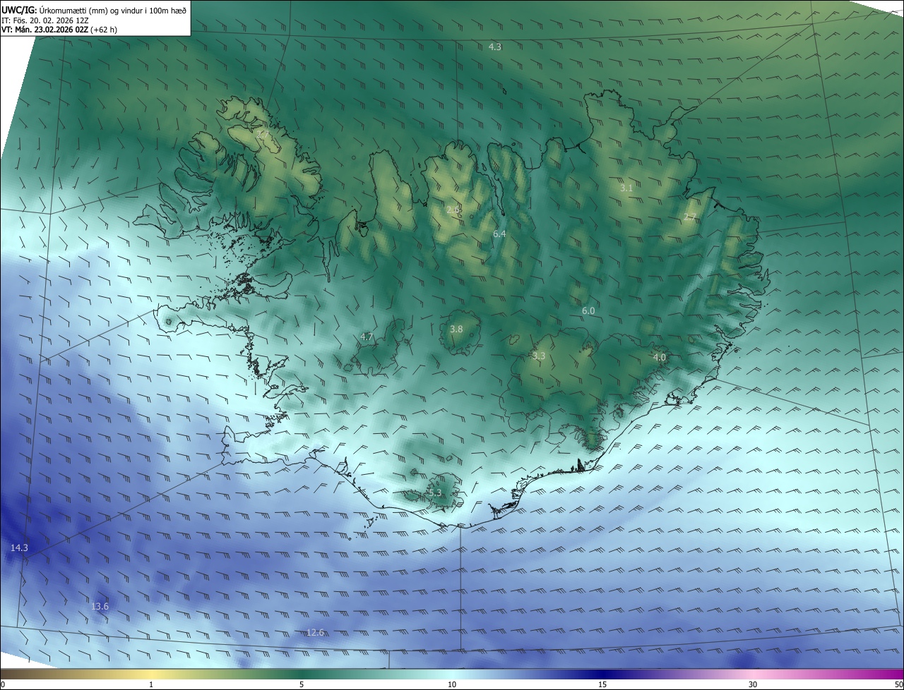The image size is (904, 690).
Task: Click the UWC/IG map title text
Action: [94, 10]
